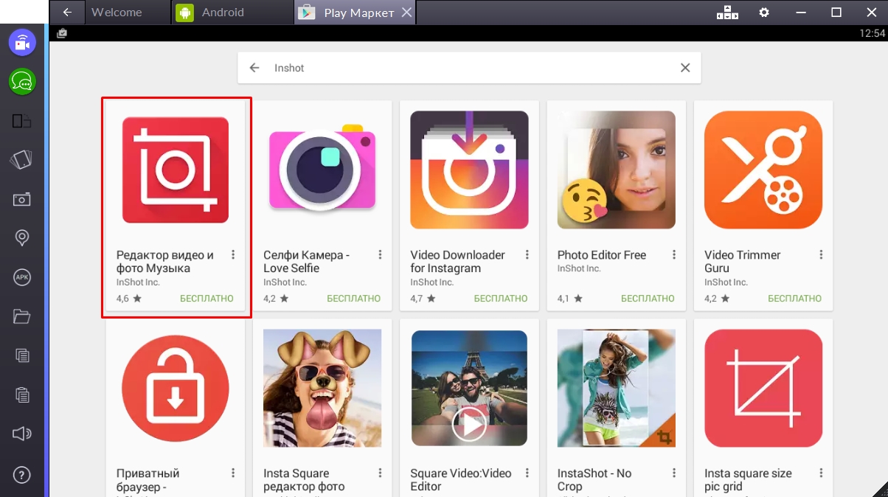Click БЕСПЛАТНО on Селфи Камера card
888x497 pixels.
(x=354, y=299)
